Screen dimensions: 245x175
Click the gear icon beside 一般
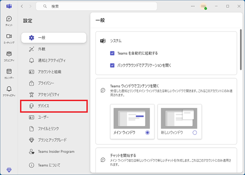[x=32, y=38]
